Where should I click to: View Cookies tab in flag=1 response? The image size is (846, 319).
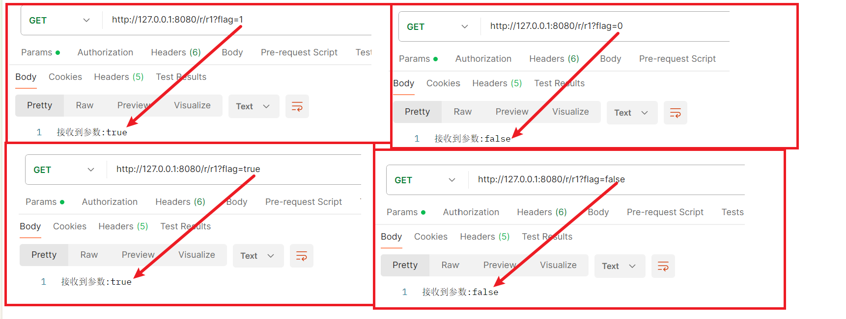tap(65, 77)
